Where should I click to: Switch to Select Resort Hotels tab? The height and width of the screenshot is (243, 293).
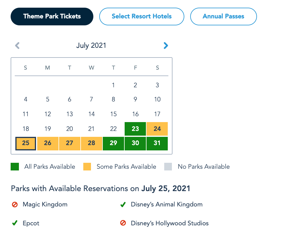coord(141,17)
